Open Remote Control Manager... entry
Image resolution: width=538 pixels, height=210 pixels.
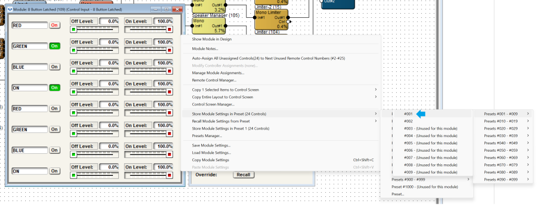click(214, 80)
